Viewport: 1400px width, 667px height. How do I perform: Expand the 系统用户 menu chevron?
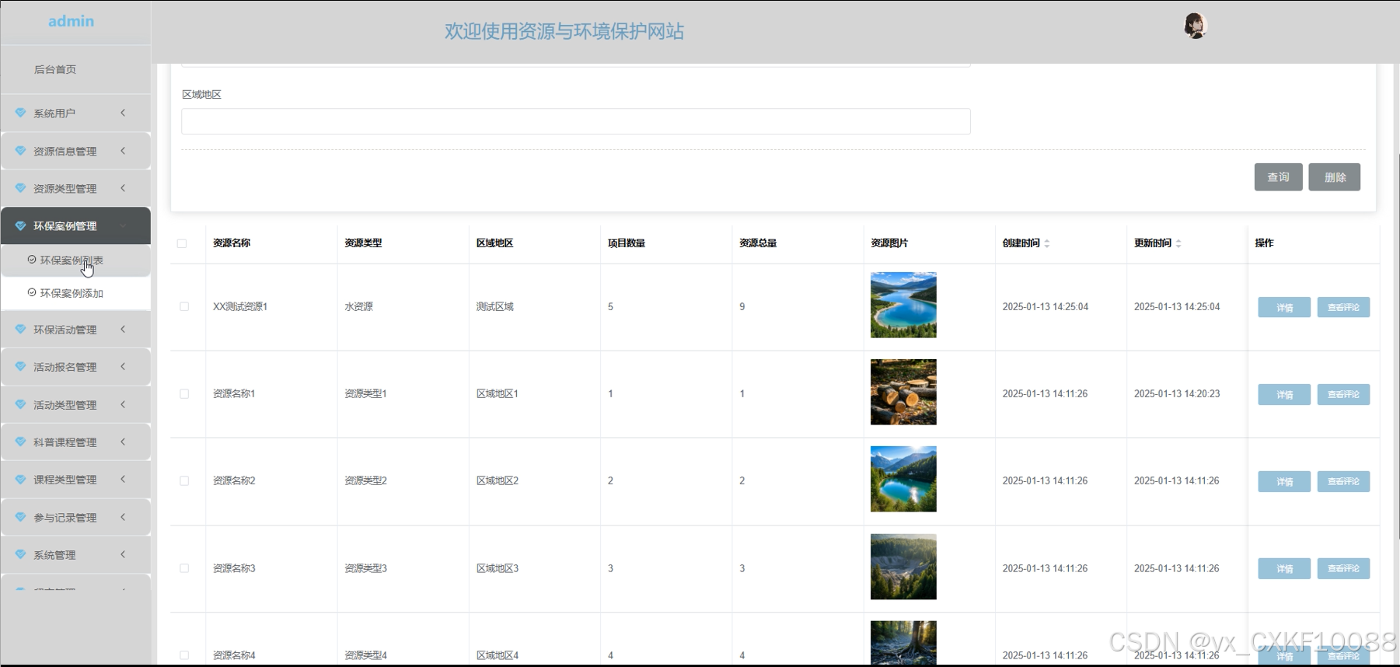click(x=123, y=113)
